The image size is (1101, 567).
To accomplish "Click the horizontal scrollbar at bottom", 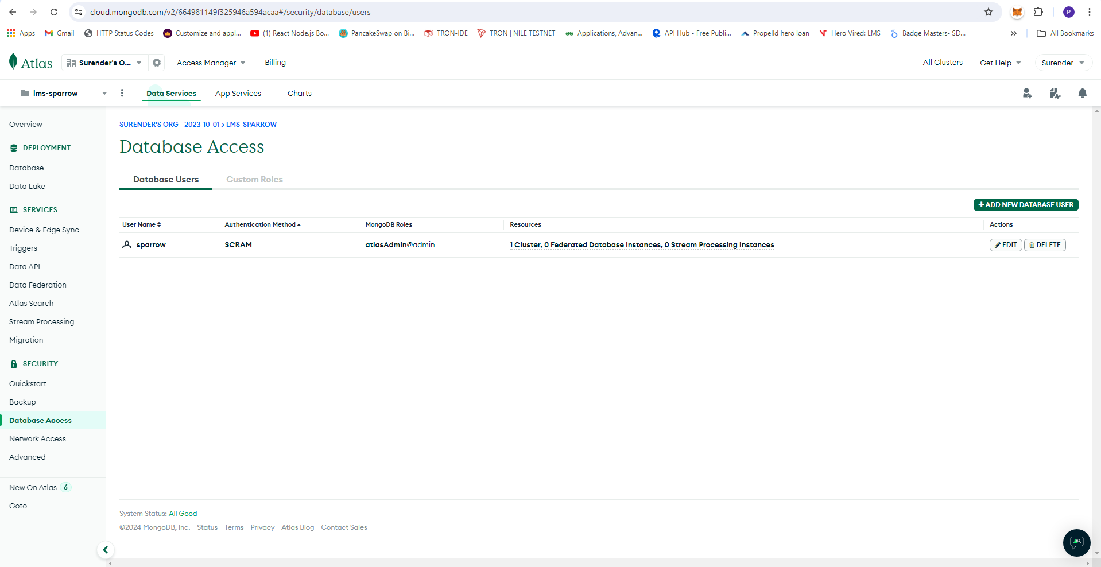I will click(599, 563).
